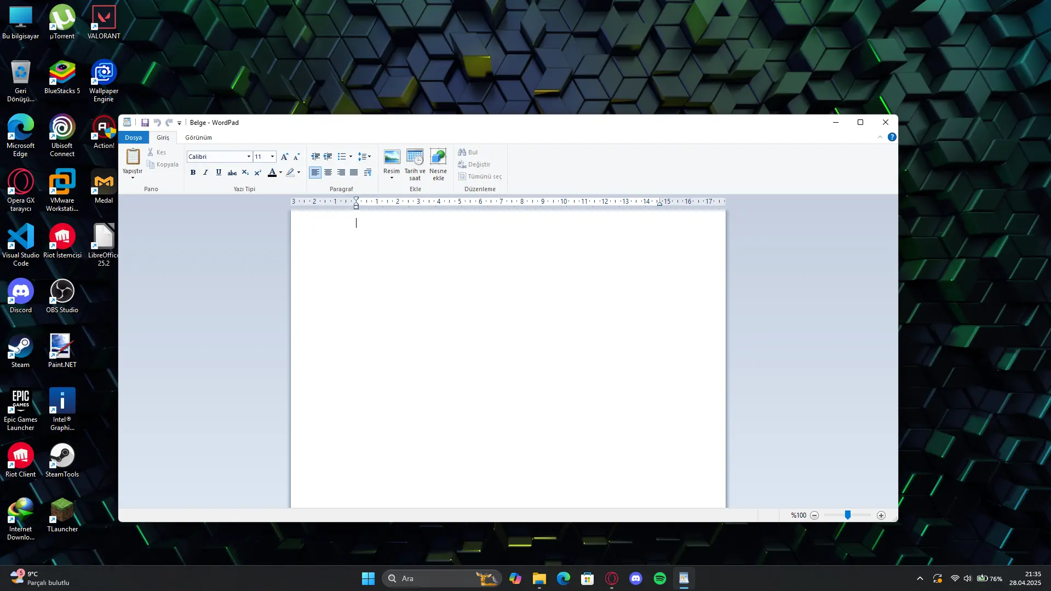This screenshot has height=591, width=1051.
Task: Toggle Bold formatting in WordPad
Action: (193, 173)
